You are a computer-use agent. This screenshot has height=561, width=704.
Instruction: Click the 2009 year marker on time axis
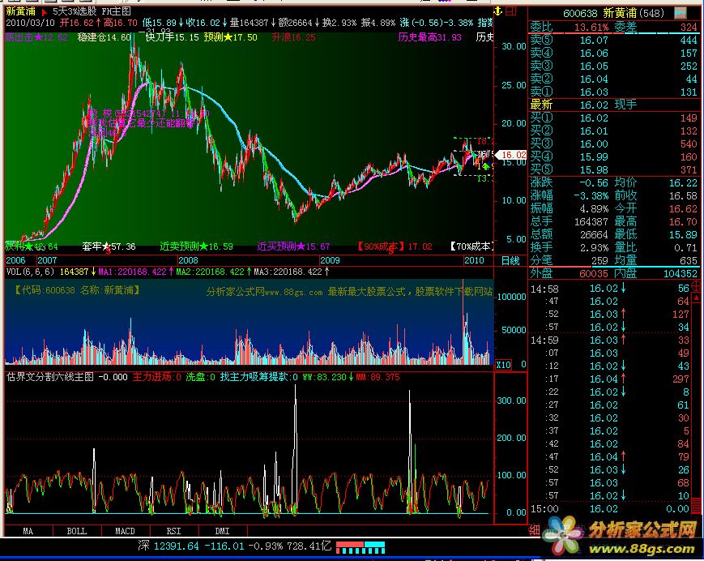330,260
